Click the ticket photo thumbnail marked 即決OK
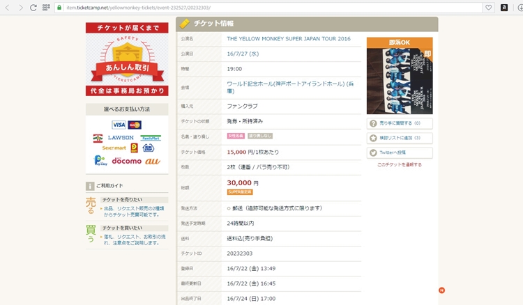Image resolution: width=523 pixels, height=305 pixels. [x=400, y=75]
